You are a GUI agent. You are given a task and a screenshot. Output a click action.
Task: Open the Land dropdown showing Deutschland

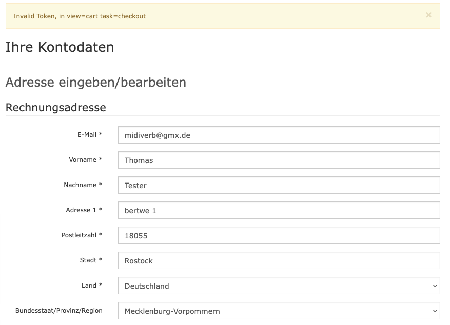tap(279, 286)
